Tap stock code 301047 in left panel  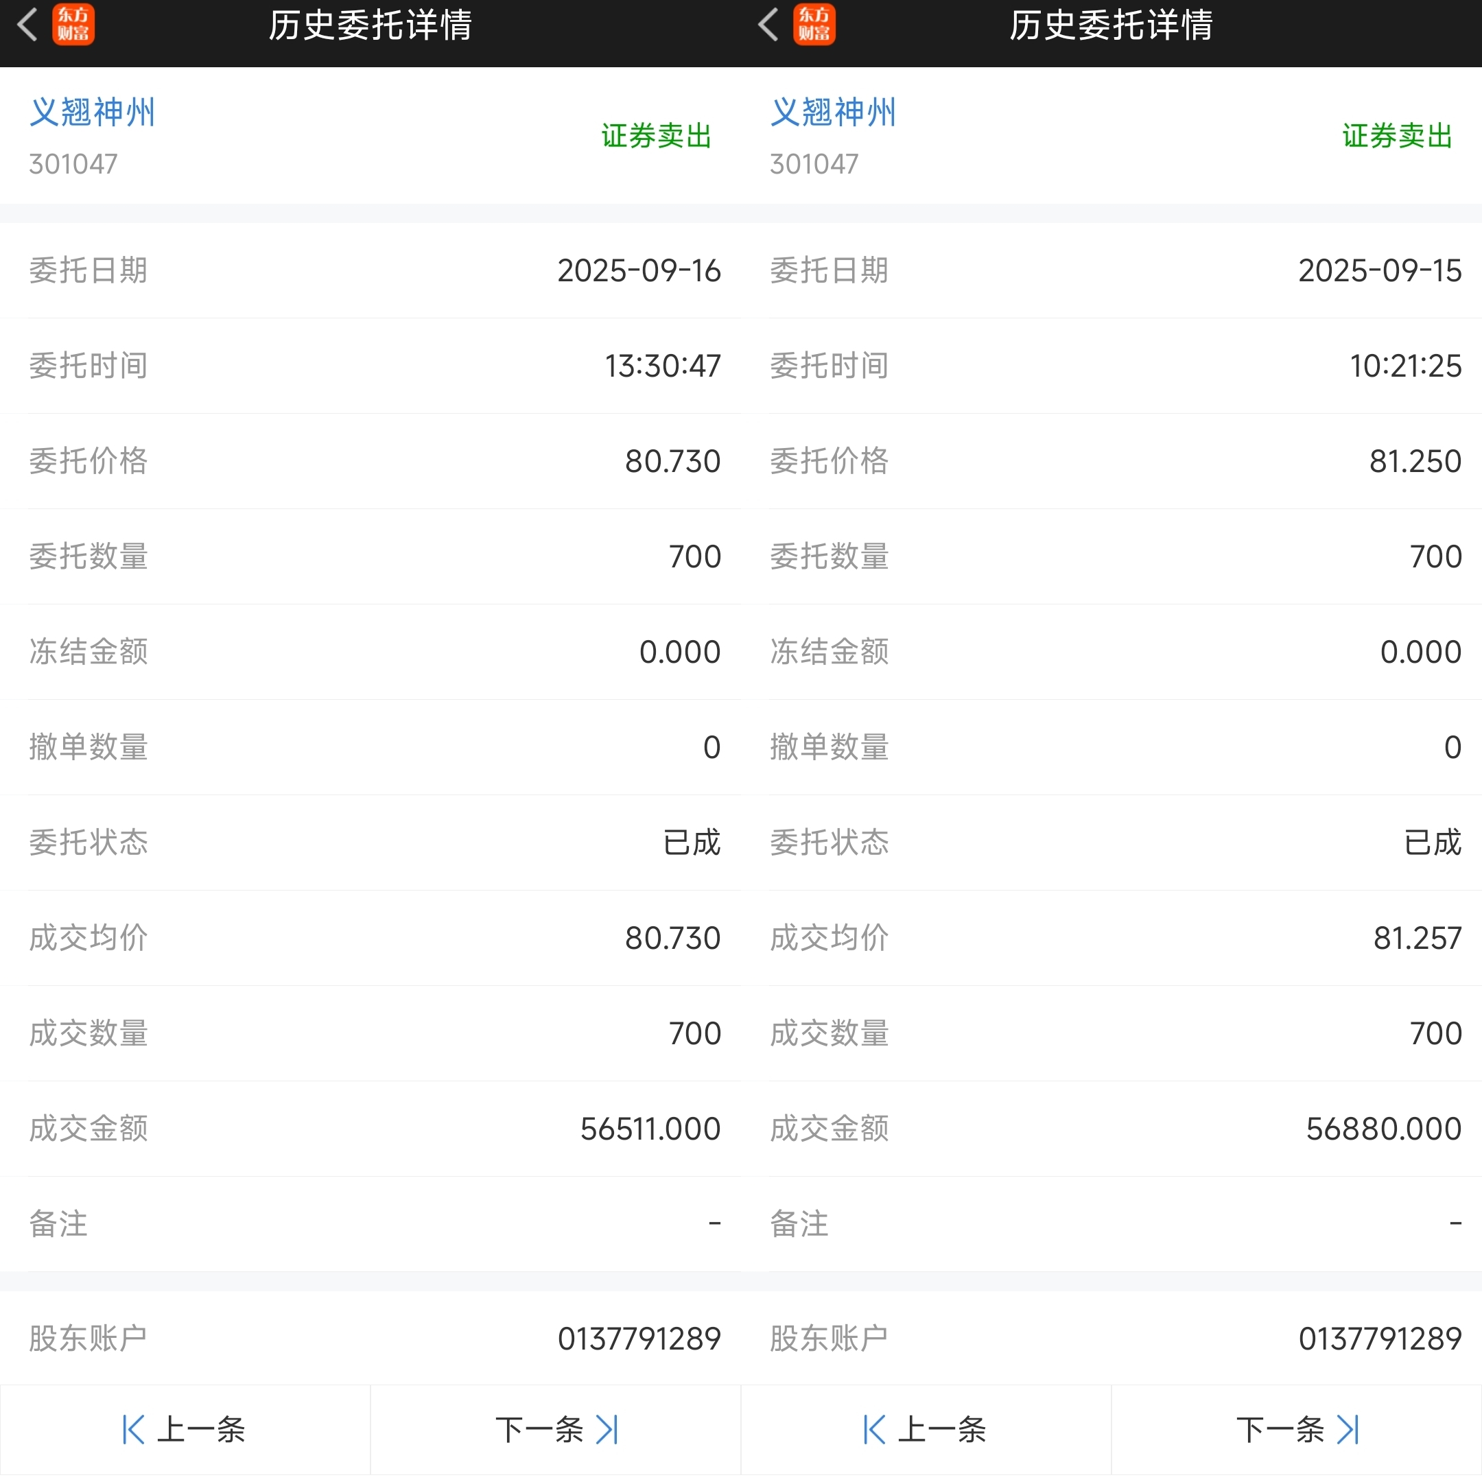pos(73,164)
